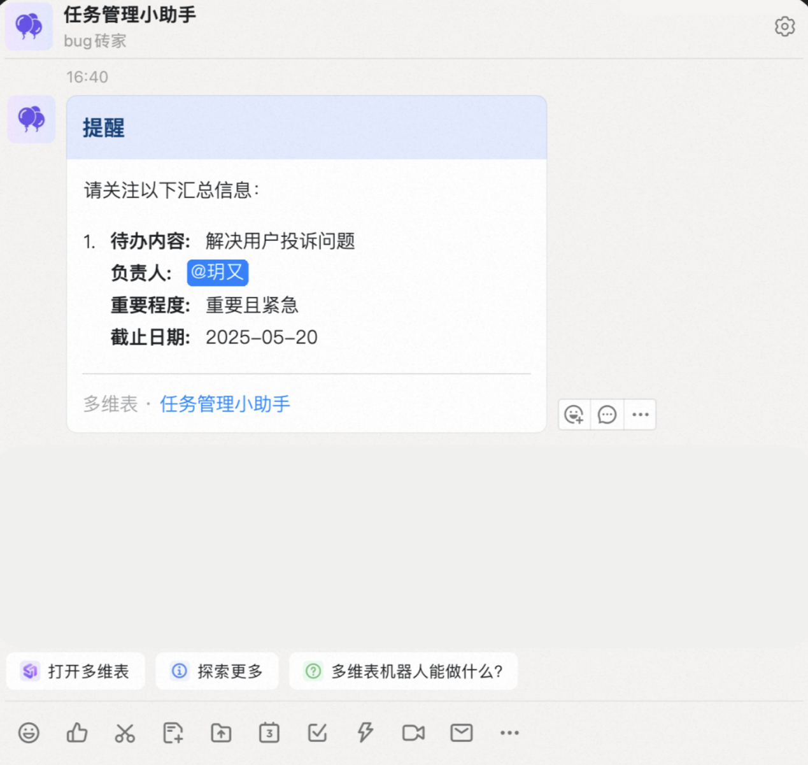Reply to the reminder message via the bubble icon

click(x=607, y=415)
